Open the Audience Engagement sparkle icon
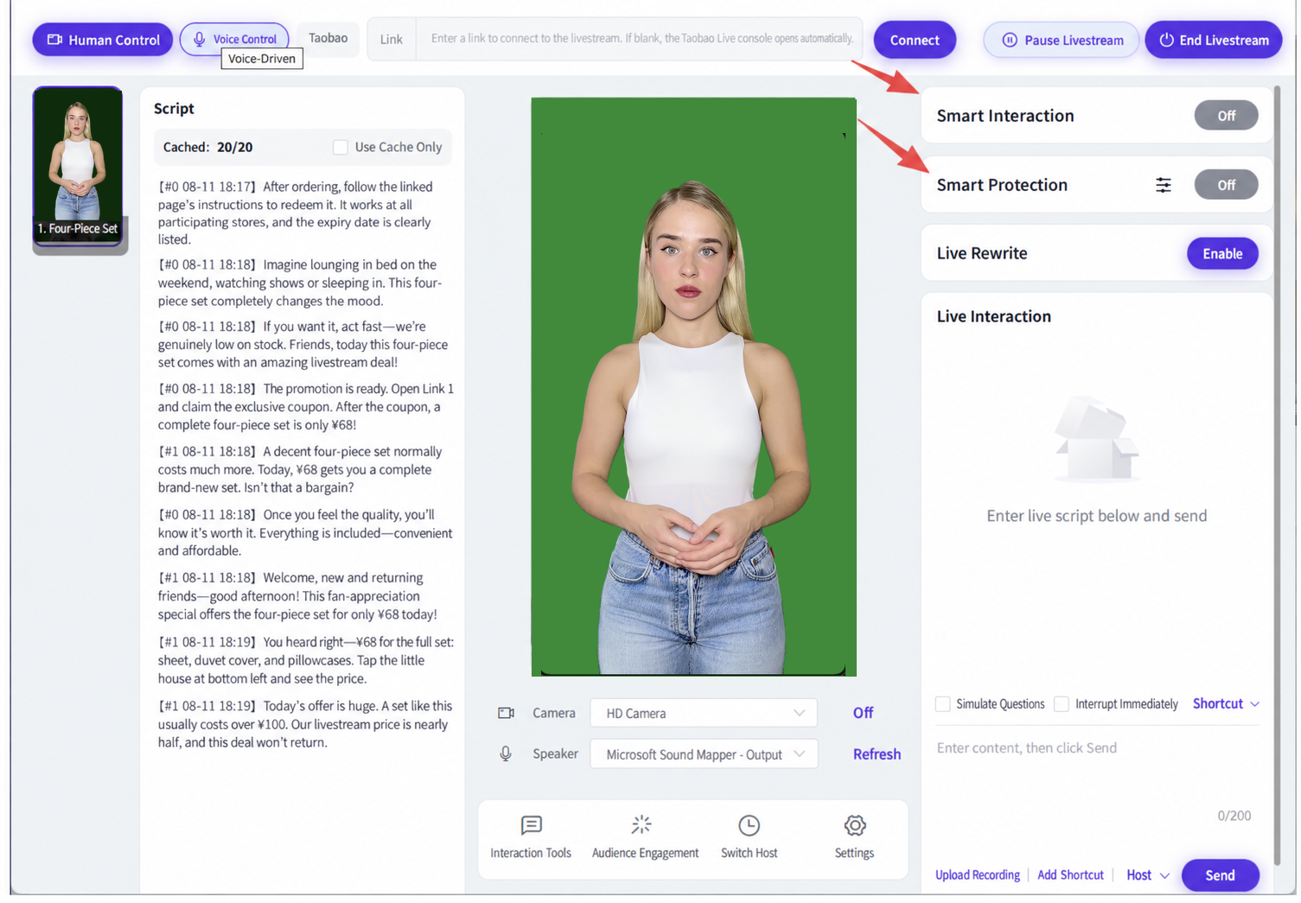The image size is (1301, 903). coord(641,824)
